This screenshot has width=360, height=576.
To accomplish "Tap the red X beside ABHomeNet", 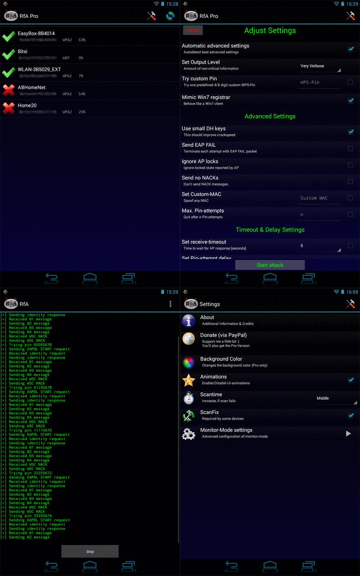I will [x=9, y=90].
